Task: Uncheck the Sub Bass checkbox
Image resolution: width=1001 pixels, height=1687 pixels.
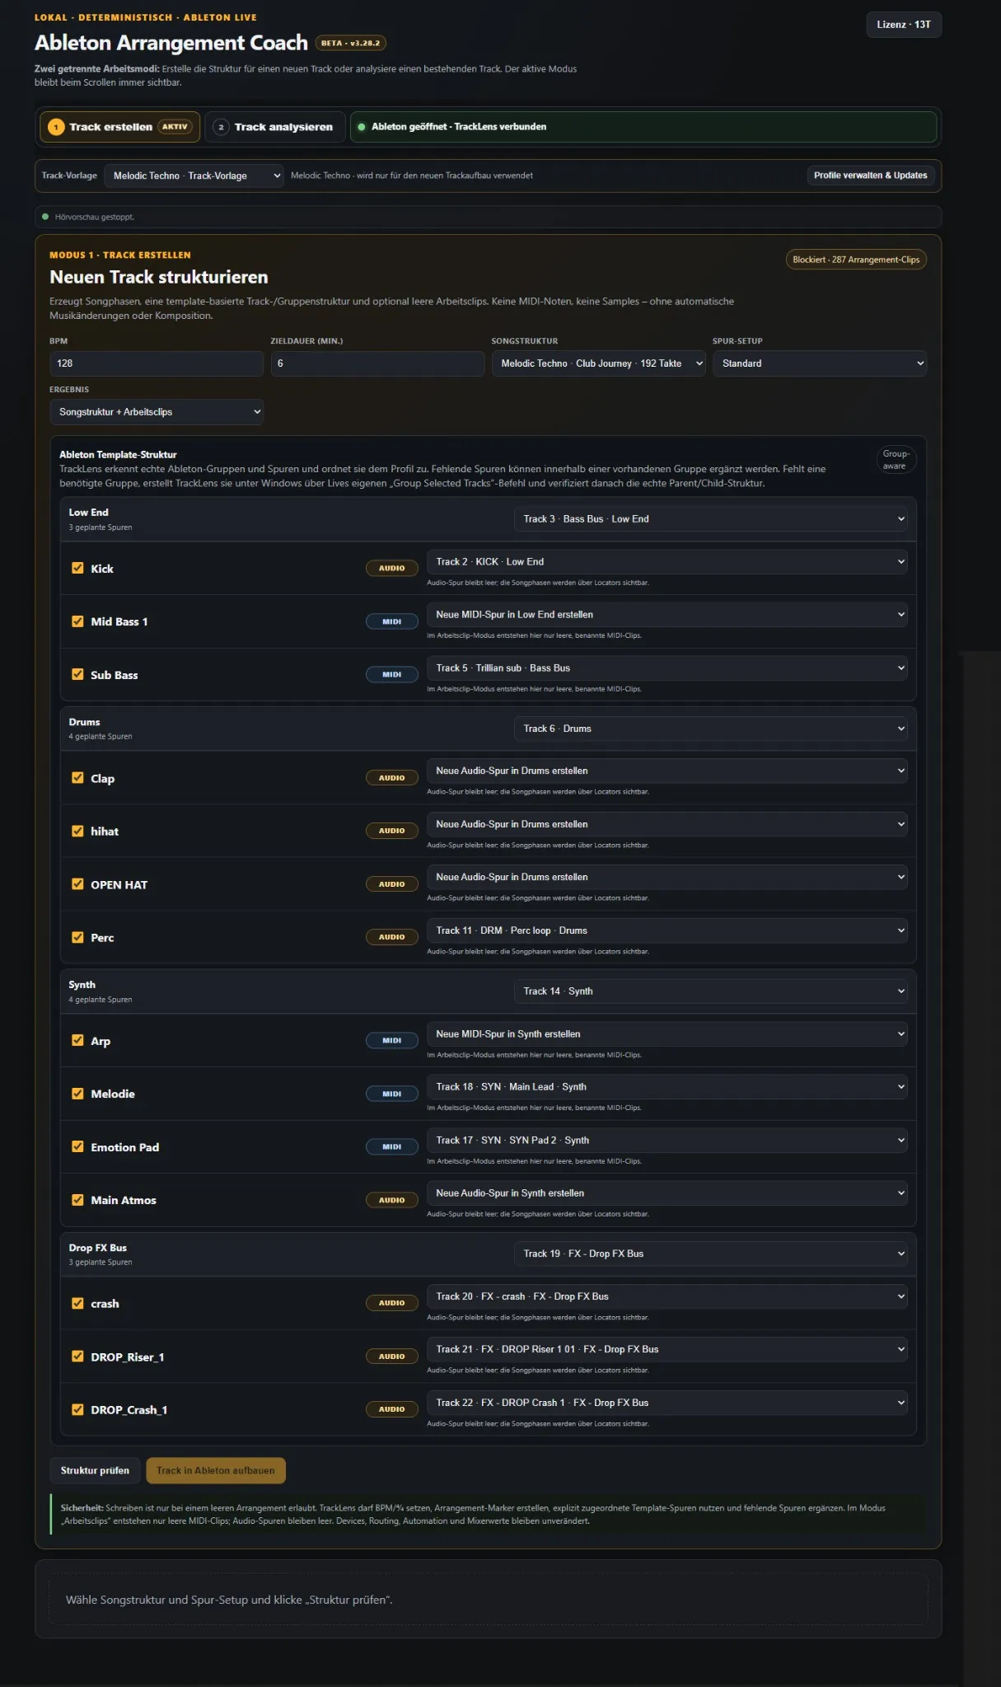Action: tap(77, 674)
